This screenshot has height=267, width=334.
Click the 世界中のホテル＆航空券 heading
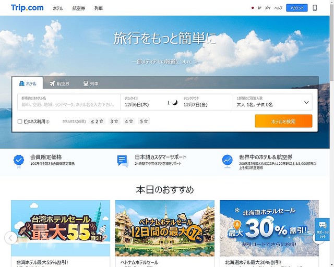pos(266,157)
